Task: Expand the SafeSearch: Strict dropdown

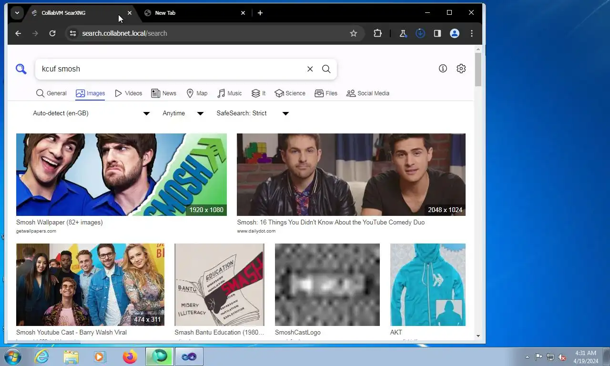Action: pos(253,113)
